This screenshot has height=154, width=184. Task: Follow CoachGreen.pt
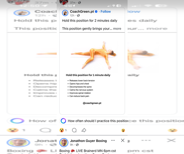point(105,11)
